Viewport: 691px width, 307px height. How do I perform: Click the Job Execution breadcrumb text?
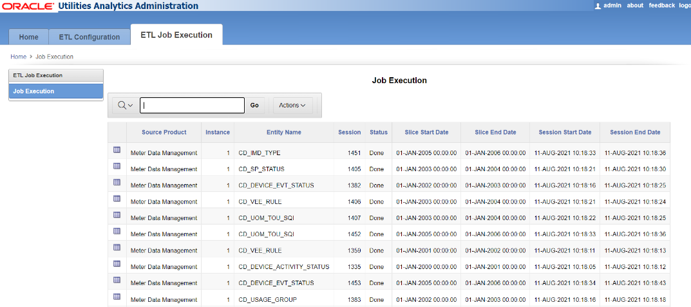click(54, 57)
